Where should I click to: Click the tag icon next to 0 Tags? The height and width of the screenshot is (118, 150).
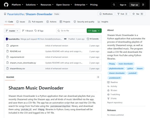36,31
